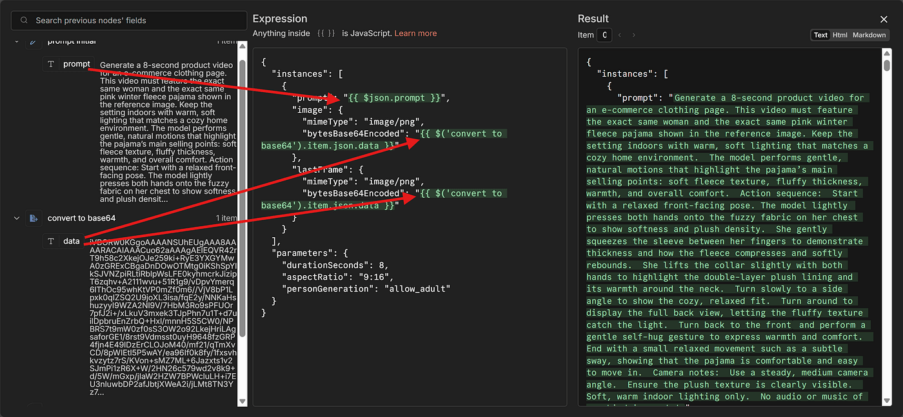Click the file icon beside convert to base64
This screenshot has width=903, height=417.
pyautogui.click(x=34, y=218)
